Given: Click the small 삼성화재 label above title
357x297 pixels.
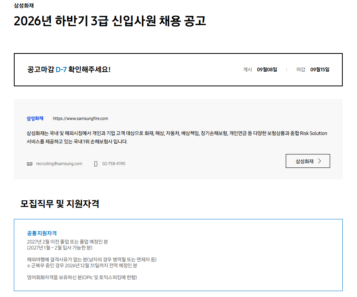Looking at the screenshot, I should click(24, 6).
